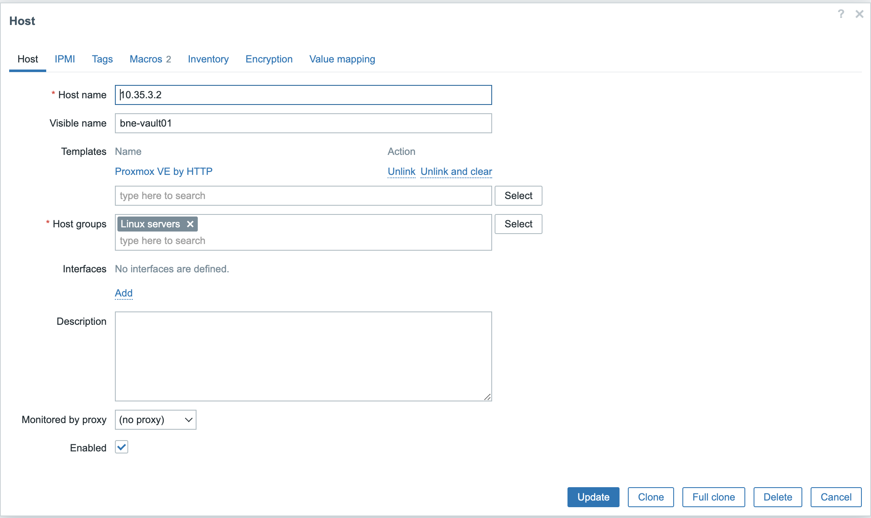Click Unlink for Proxmox template
871x518 pixels.
tap(401, 172)
